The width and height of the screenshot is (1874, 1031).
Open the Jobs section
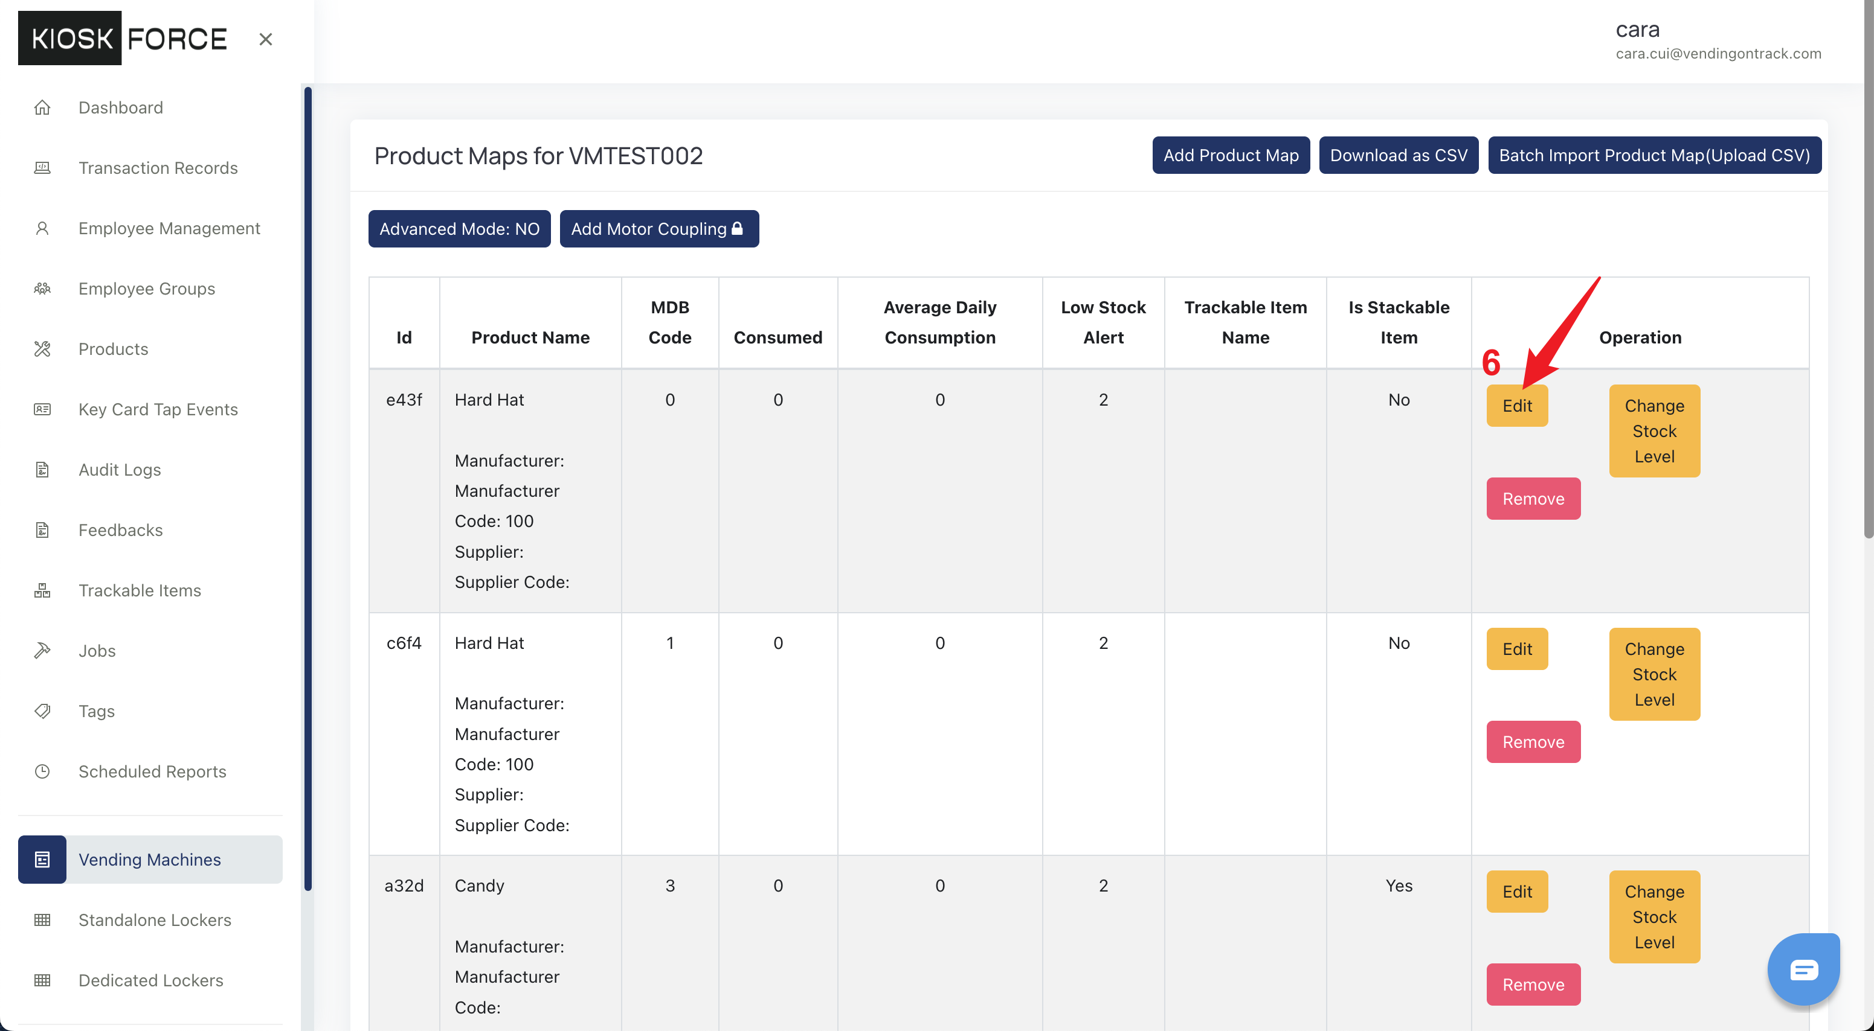tap(97, 651)
